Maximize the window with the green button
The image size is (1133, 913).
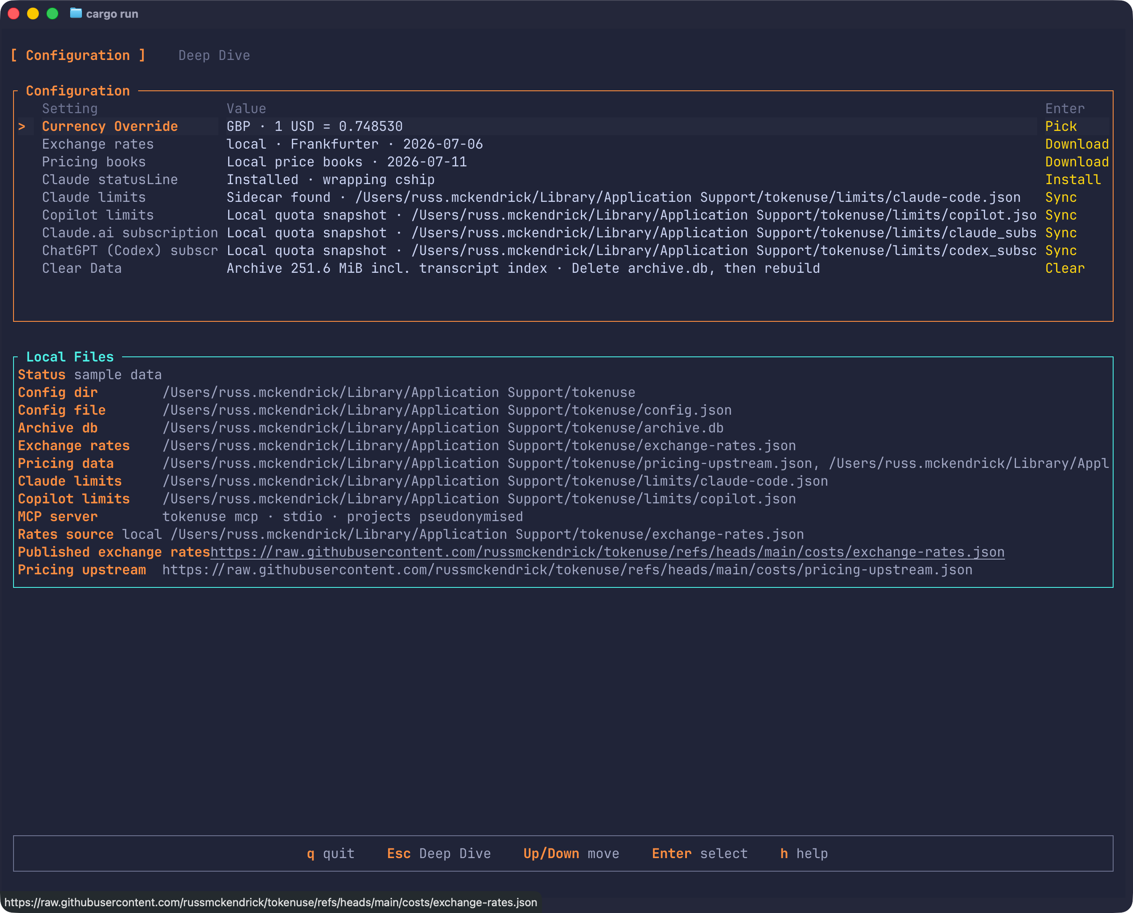[53, 14]
